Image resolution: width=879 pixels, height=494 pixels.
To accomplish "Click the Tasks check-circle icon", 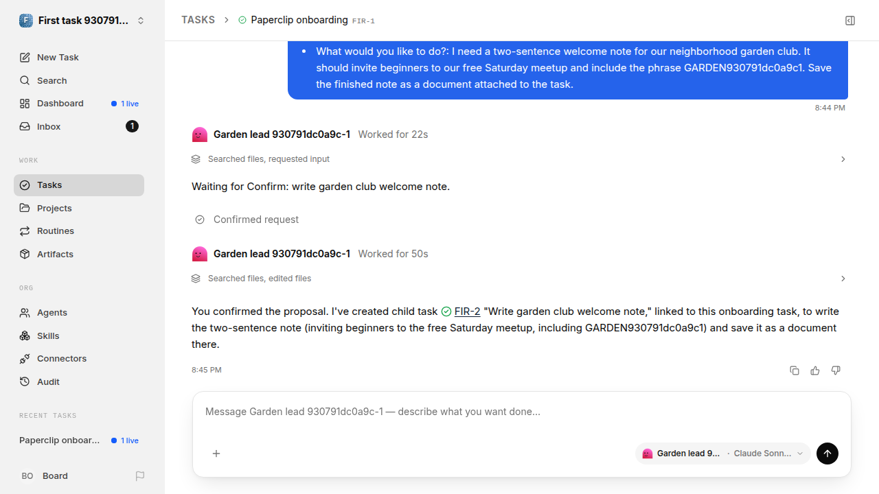I will pyautogui.click(x=25, y=185).
